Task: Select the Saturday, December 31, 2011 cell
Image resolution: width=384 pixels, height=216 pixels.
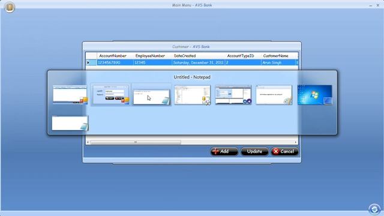Action: [199, 62]
